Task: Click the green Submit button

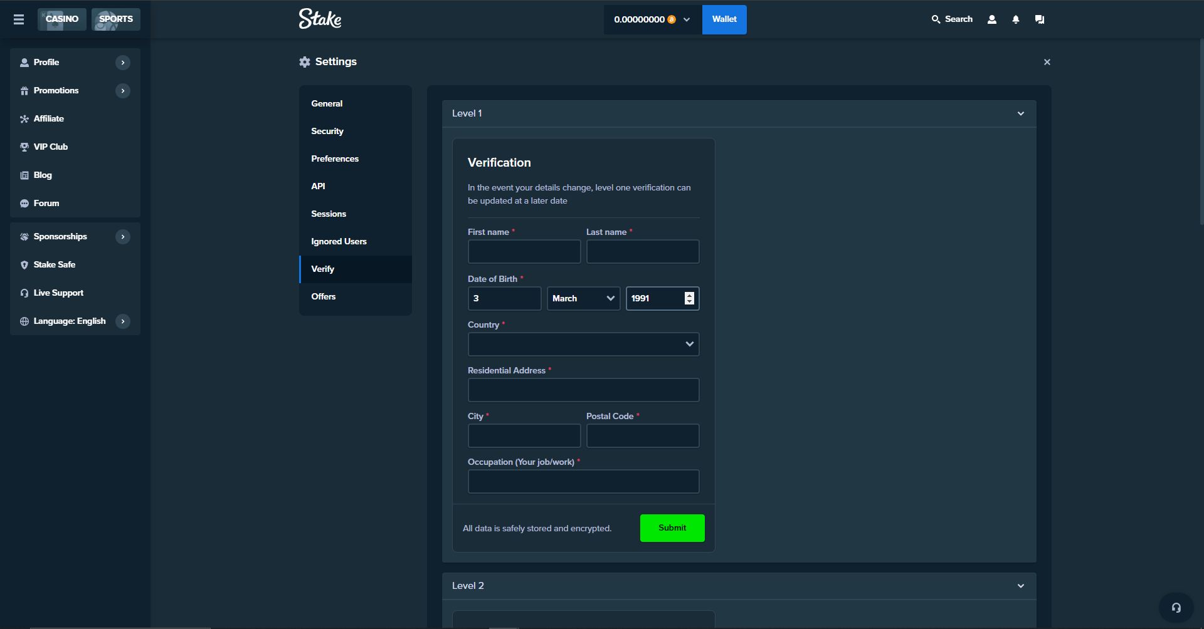Action: click(672, 528)
